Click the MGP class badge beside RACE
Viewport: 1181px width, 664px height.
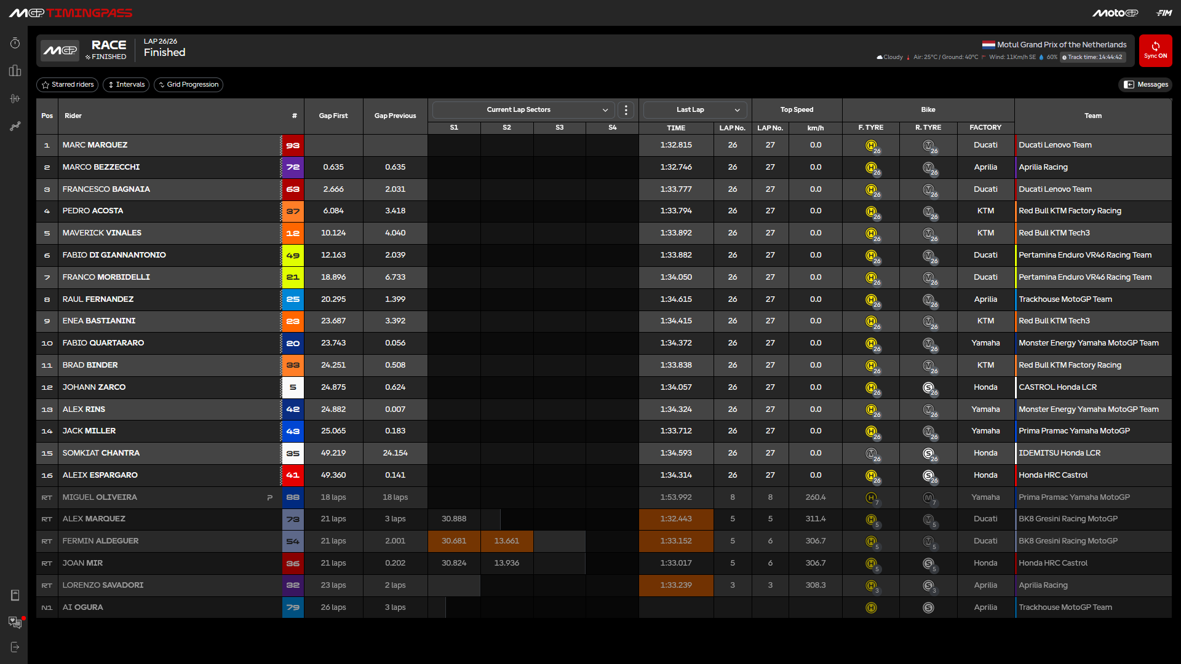coord(60,50)
